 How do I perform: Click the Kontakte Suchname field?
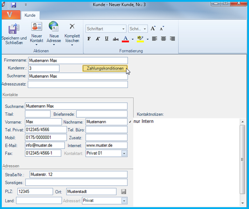tap(76, 106)
